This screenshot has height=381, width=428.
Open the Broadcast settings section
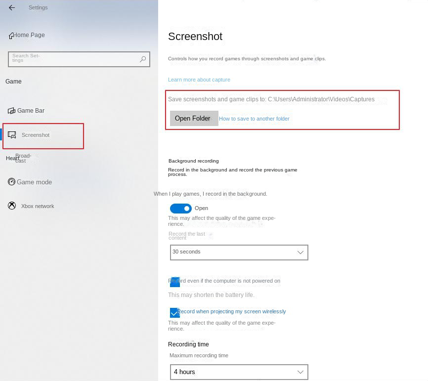tap(23, 158)
